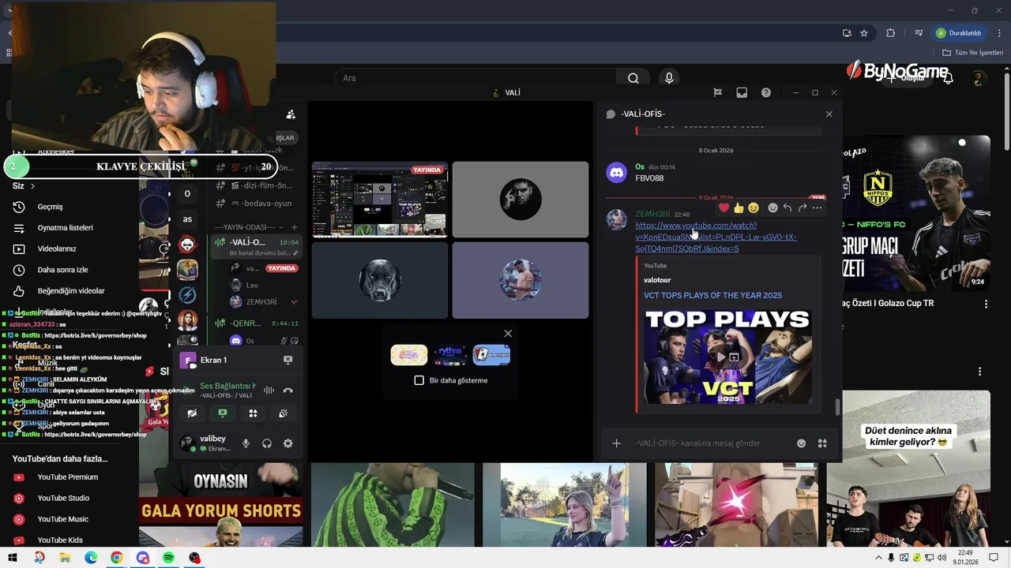Screen dimensions: 1011x568
Task: Disconnect from voice with the hang up icon
Action: coord(288,390)
